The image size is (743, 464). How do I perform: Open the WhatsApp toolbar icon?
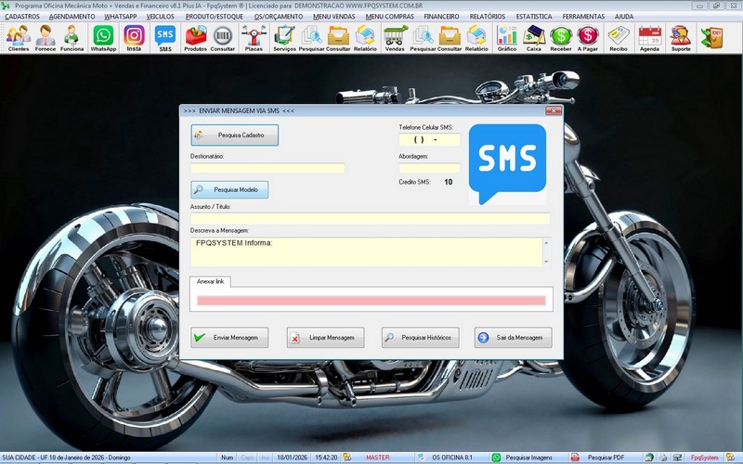coord(103,37)
